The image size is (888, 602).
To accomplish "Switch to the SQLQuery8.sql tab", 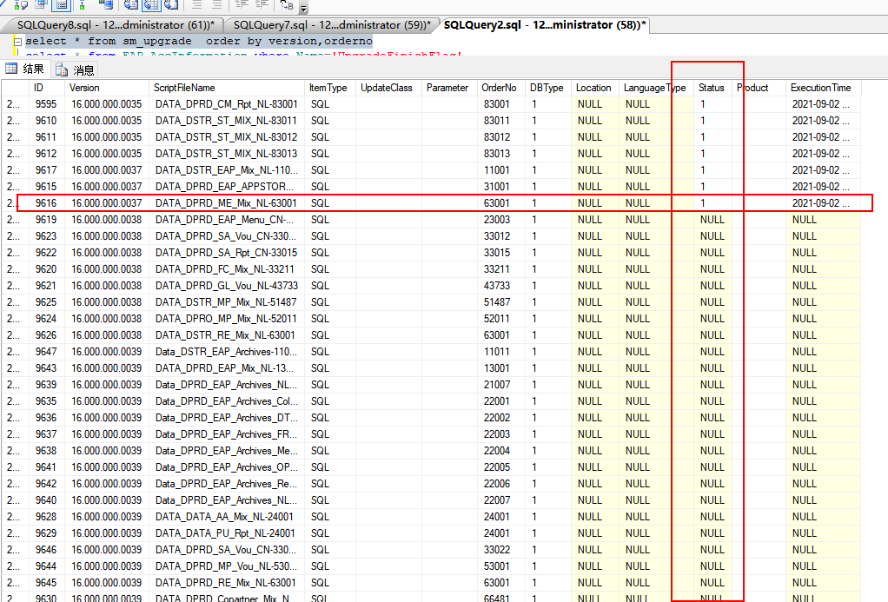I will [116, 25].
